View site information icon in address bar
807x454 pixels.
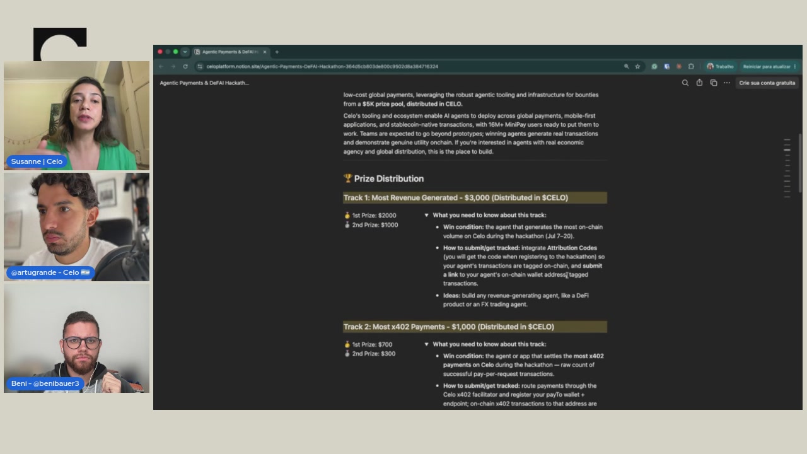point(200,66)
